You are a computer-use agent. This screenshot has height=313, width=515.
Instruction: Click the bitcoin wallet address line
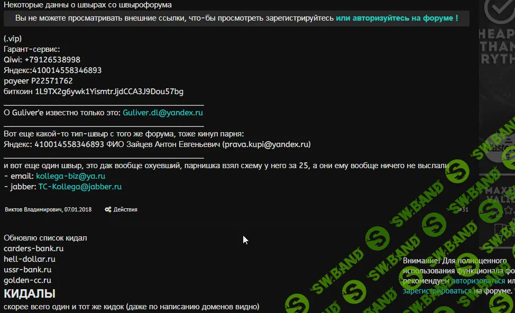[94, 91]
